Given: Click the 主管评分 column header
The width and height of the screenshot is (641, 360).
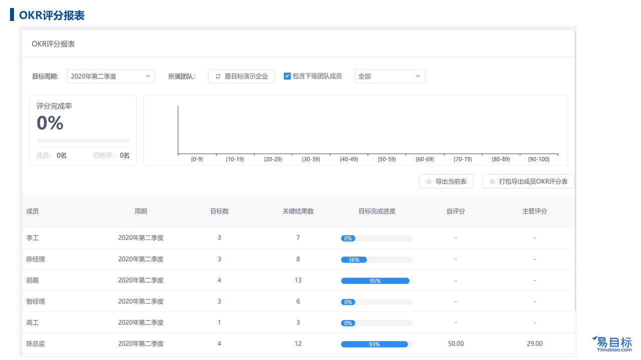Looking at the screenshot, I should click(534, 211).
